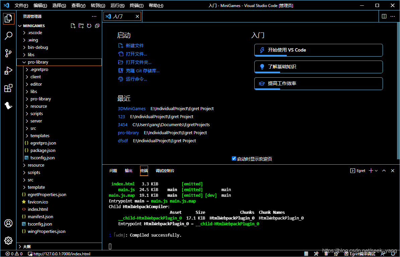Click the New Folder icon in MINIGAMES header
Image resolution: width=400 pixels, height=257 pixels.
pyautogui.click(x=81, y=26)
